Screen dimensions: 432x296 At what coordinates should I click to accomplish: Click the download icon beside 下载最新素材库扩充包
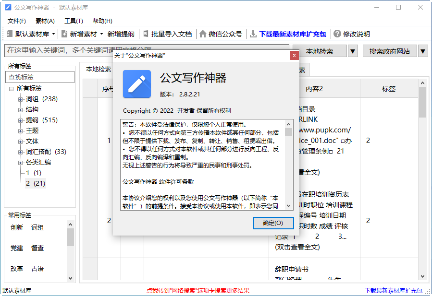tap(253, 34)
